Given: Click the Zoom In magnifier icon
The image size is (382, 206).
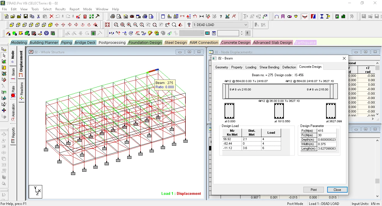Looking at the screenshot, I should click(x=129, y=25).
